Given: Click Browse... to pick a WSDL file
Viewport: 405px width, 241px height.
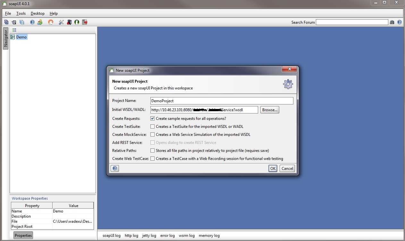Looking at the screenshot, I should (270, 110).
